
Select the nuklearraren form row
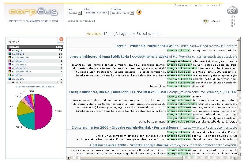(35, 57)
